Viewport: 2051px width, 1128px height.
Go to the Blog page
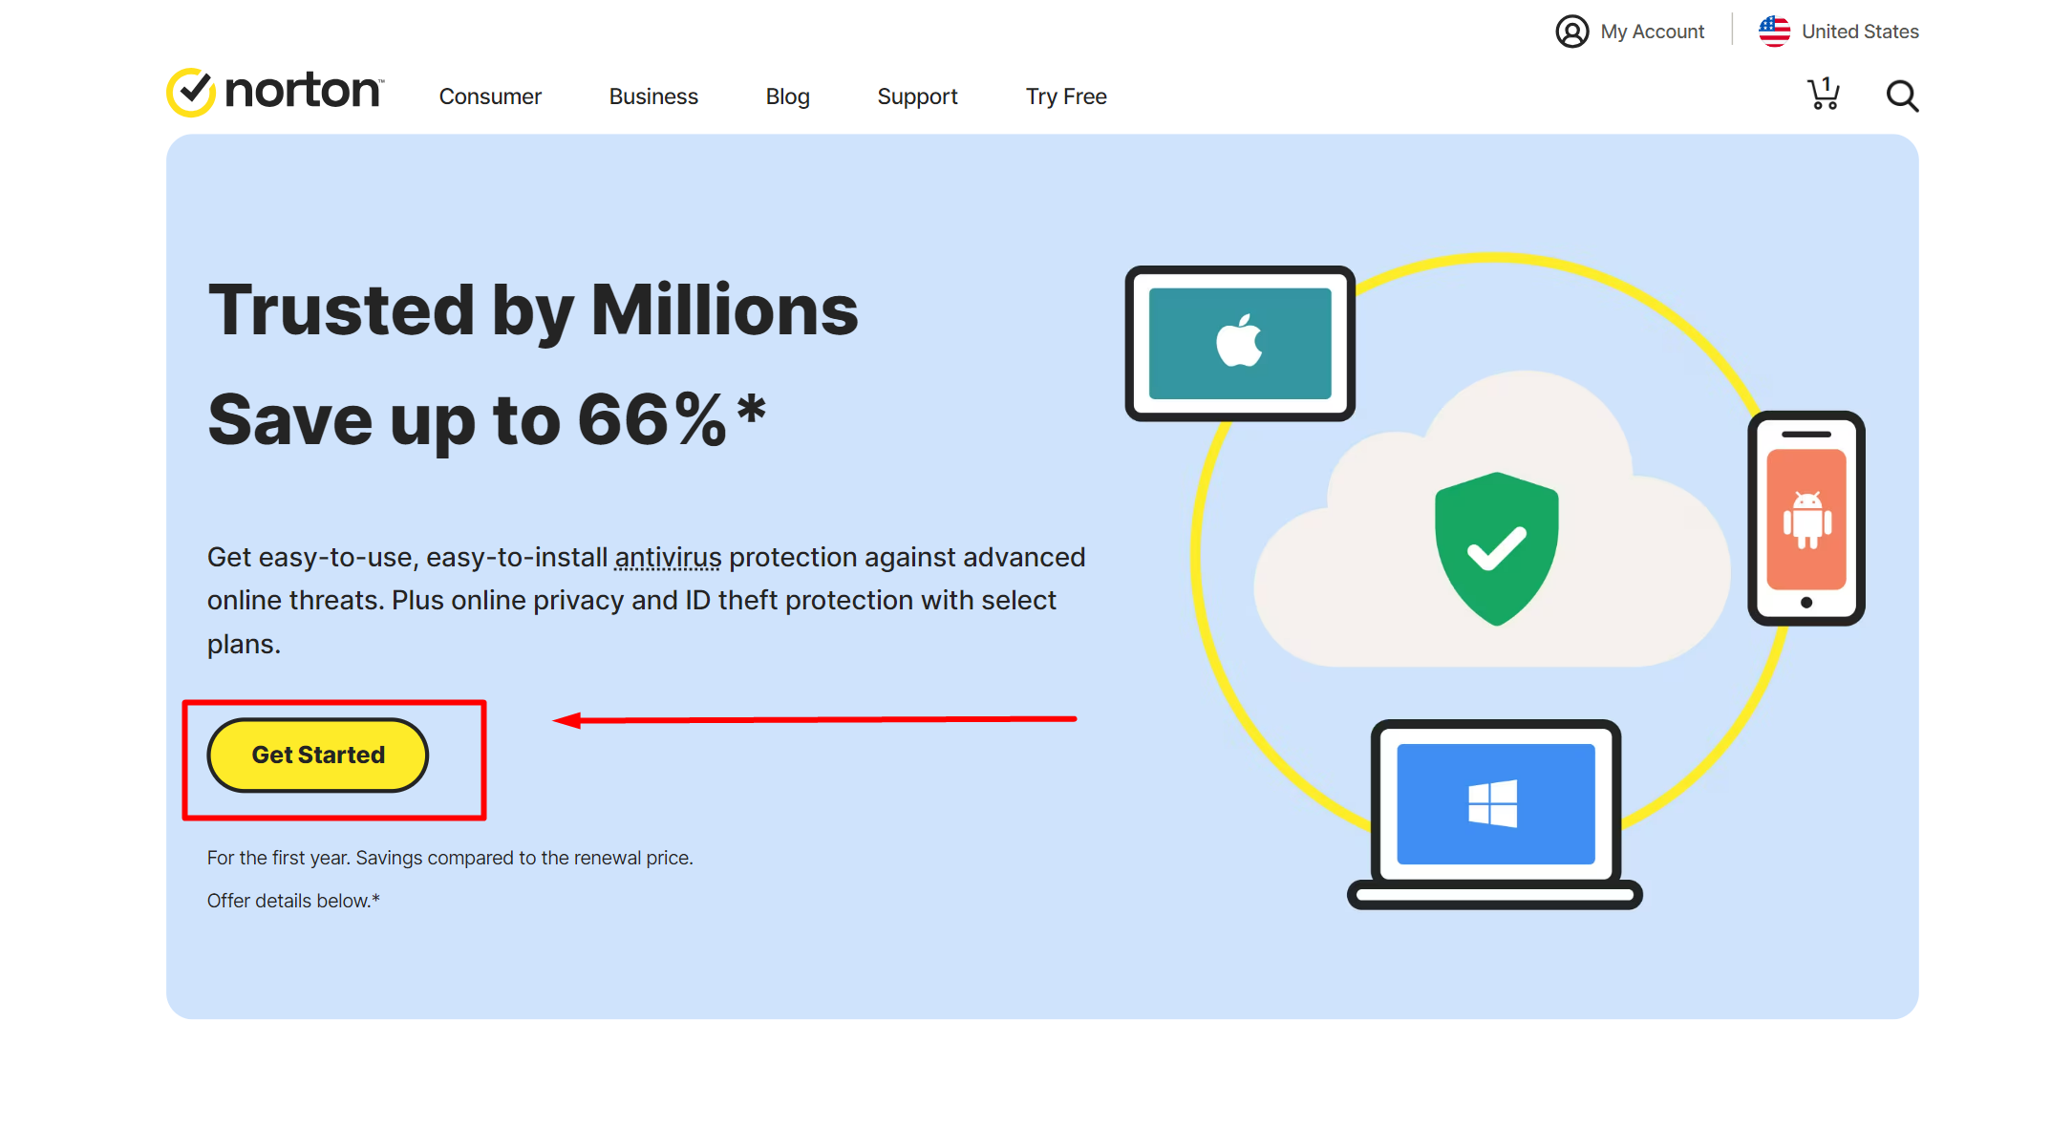pos(787,96)
